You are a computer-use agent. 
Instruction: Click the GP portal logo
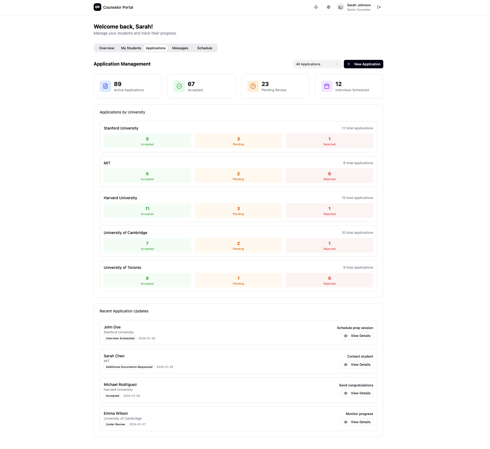[x=97, y=7]
